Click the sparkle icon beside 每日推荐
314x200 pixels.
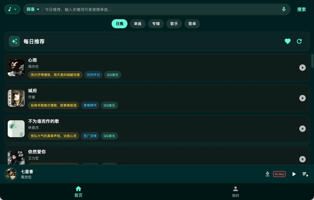(15, 41)
